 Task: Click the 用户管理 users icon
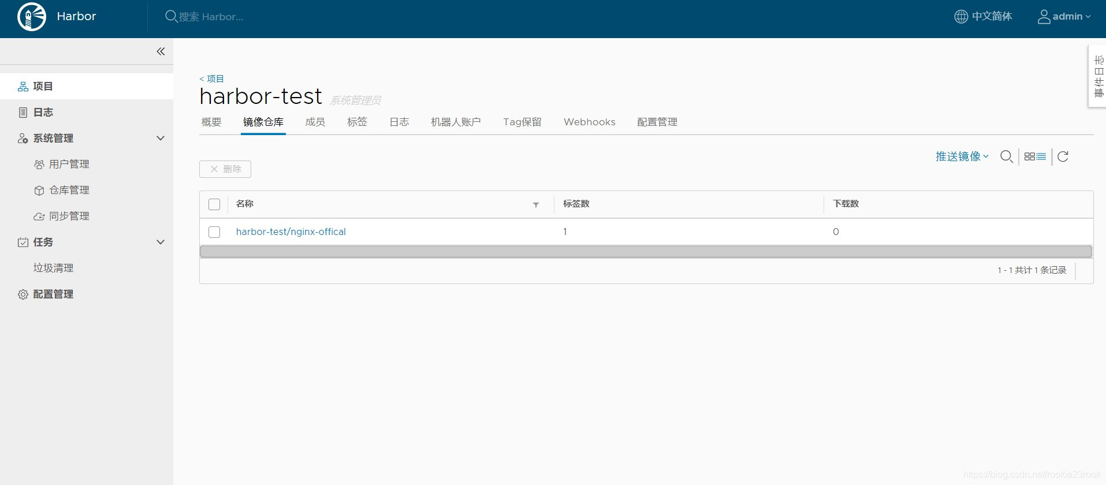(x=39, y=165)
